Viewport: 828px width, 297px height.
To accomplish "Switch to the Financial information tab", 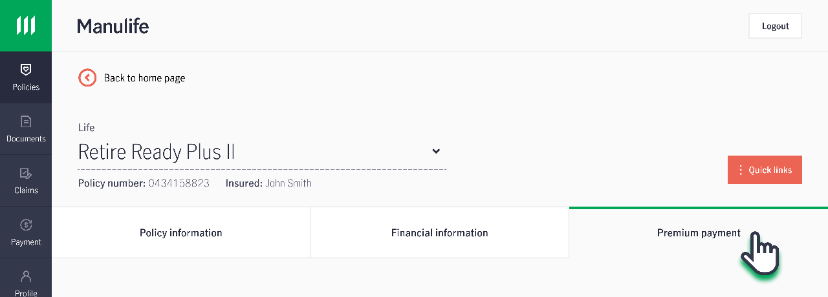I will 440,232.
